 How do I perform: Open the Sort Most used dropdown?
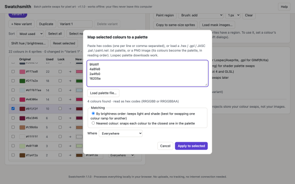(30, 34)
